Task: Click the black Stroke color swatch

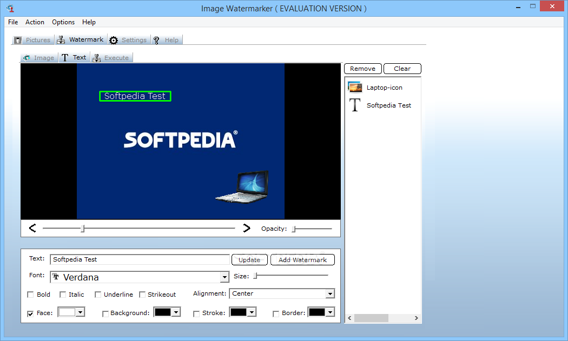Action: tap(239, 312)
